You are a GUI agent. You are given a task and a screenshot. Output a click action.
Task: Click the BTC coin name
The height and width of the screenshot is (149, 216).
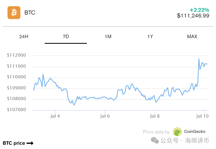(30, 13)
